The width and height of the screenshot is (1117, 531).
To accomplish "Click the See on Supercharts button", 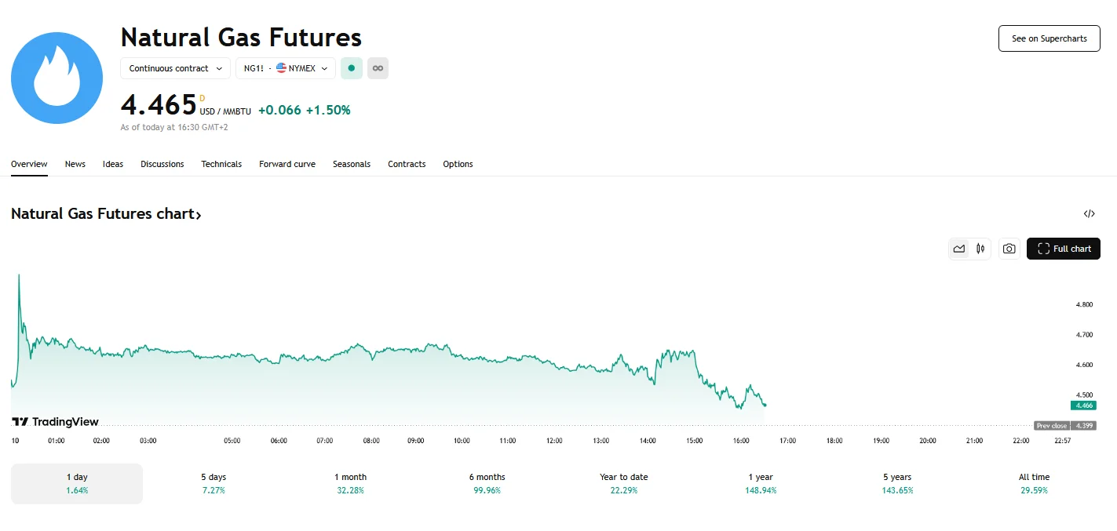I will coord(1049,38).
